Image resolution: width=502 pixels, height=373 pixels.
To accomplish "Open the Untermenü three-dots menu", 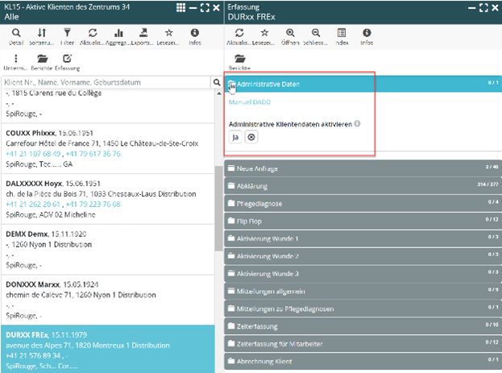I will point(17,59).
